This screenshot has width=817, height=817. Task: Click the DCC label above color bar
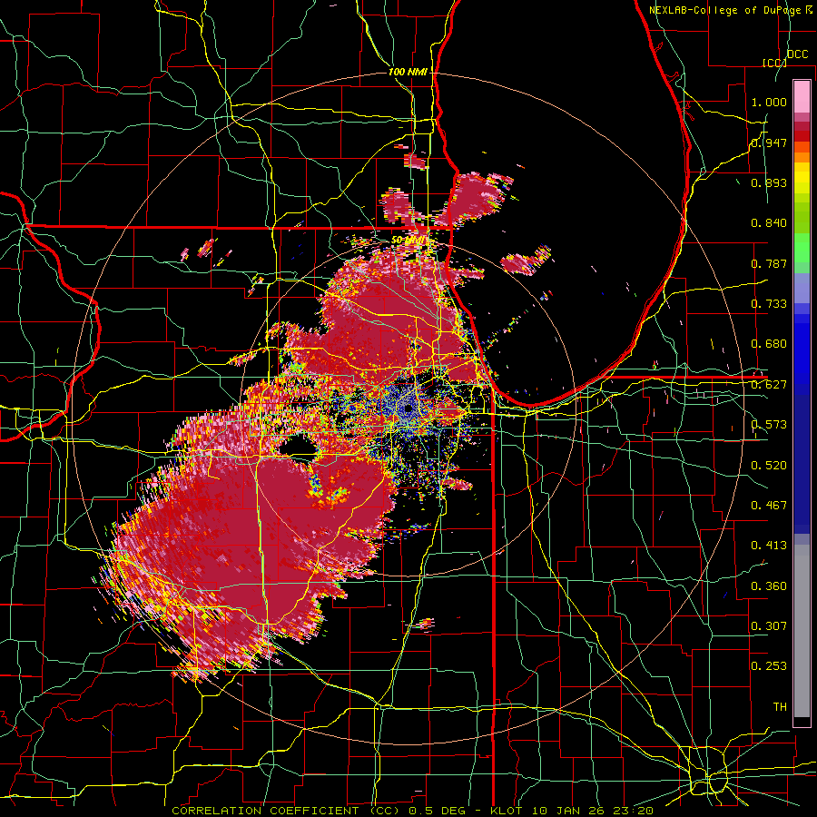(798, 54)
